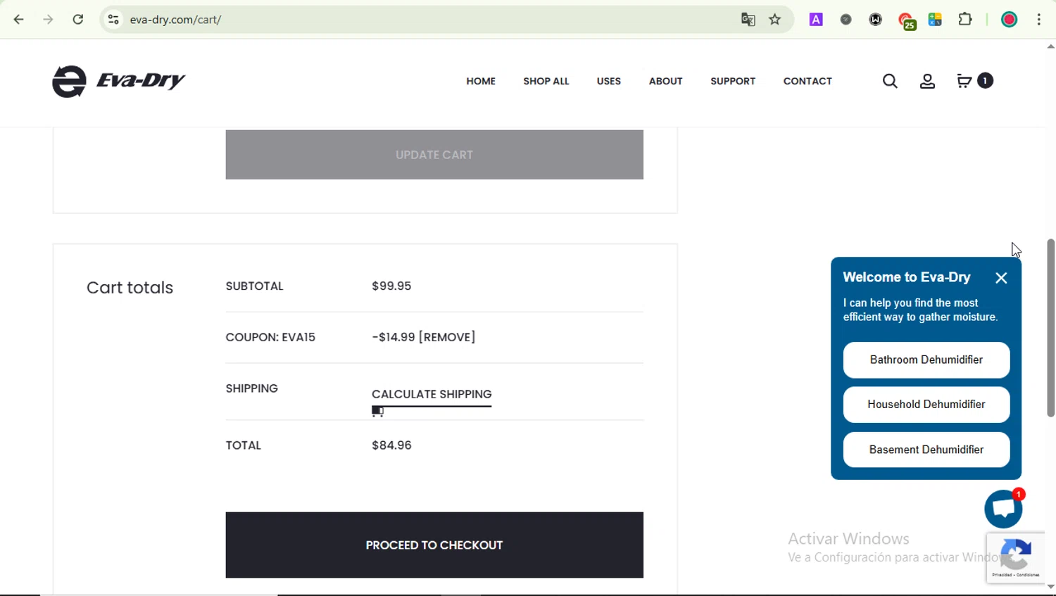Open ABOUT menu item
This screenshot has width=1056, height=596.
(x=665, y=81)
